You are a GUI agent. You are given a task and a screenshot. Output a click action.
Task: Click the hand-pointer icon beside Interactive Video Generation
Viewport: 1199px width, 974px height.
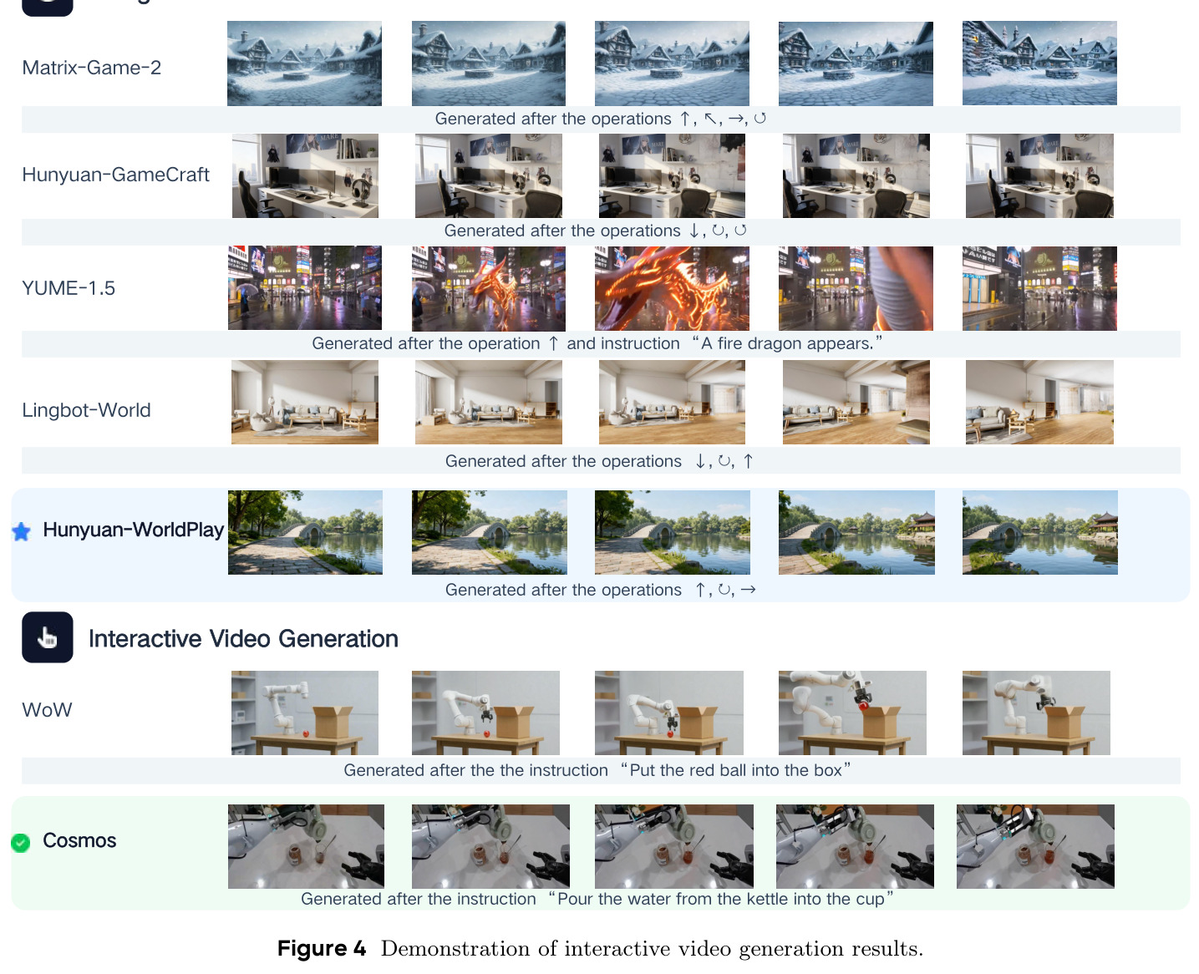pyautogui.click(x=48, y=637)
